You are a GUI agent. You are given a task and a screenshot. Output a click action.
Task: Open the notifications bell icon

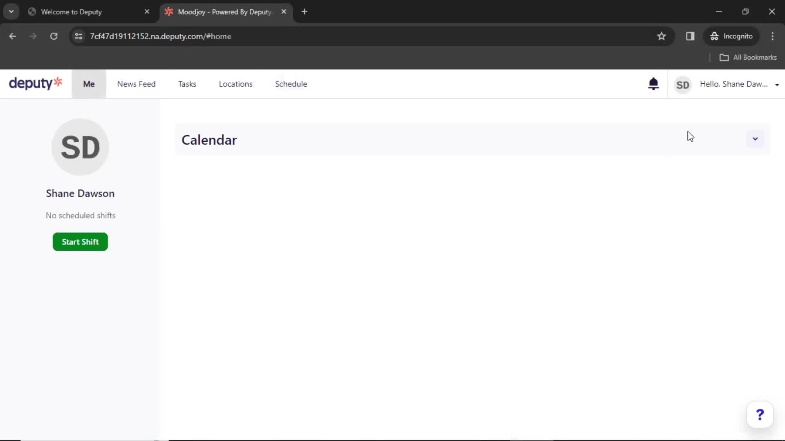(653, 83)
